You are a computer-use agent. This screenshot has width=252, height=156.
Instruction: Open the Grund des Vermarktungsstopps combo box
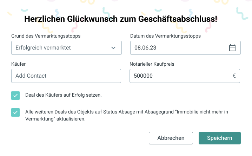click(66, 48)
